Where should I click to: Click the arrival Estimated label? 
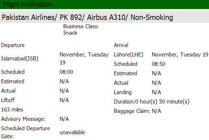(x=125, y=73)
